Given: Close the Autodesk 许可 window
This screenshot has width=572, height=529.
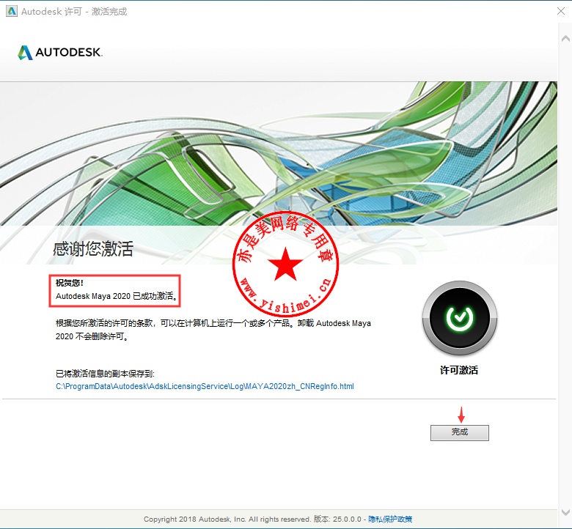Looking at the screenshot, I should click(561, 11).
